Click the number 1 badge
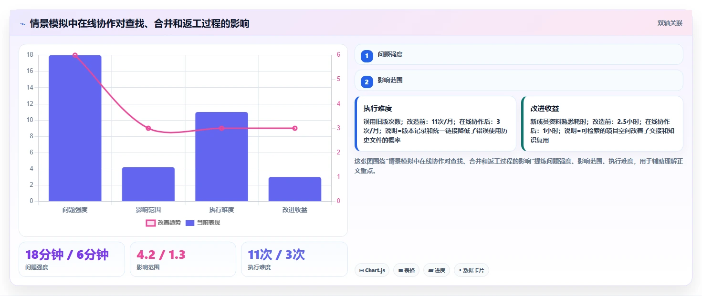Image resolution: width=702 pixels, height=296 pixels. click(367, 56)
